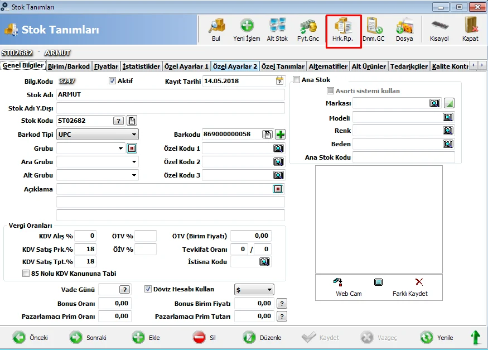The height and width of the screenshot is (350, 488).
Task: Open the Markası lookup binoculars icon
Action: click(434, 103)
